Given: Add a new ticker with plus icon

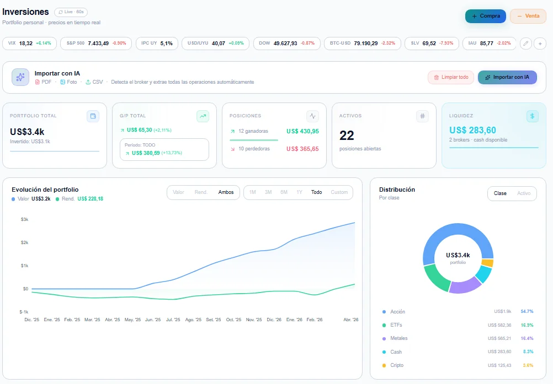Looking at the screenshot, I should tap(540, 44).
